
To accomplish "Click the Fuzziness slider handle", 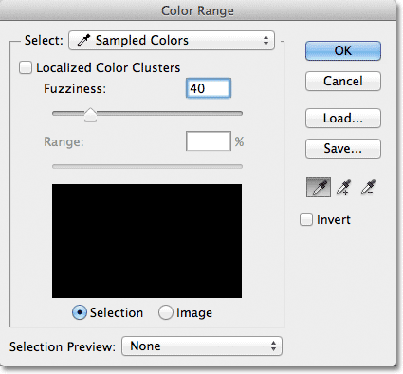I will point(91,114).
